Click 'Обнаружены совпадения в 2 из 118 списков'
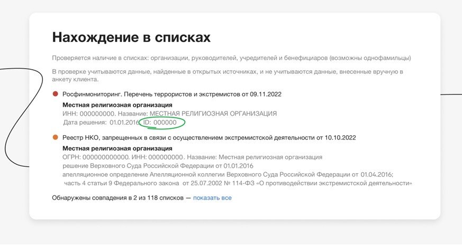Screen dimensions: 462x245 click(118, 198)
